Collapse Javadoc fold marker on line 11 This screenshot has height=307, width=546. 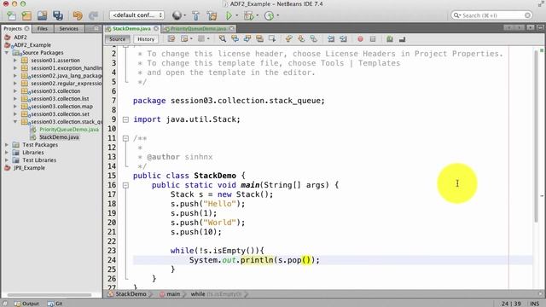(x=125, y=138)
